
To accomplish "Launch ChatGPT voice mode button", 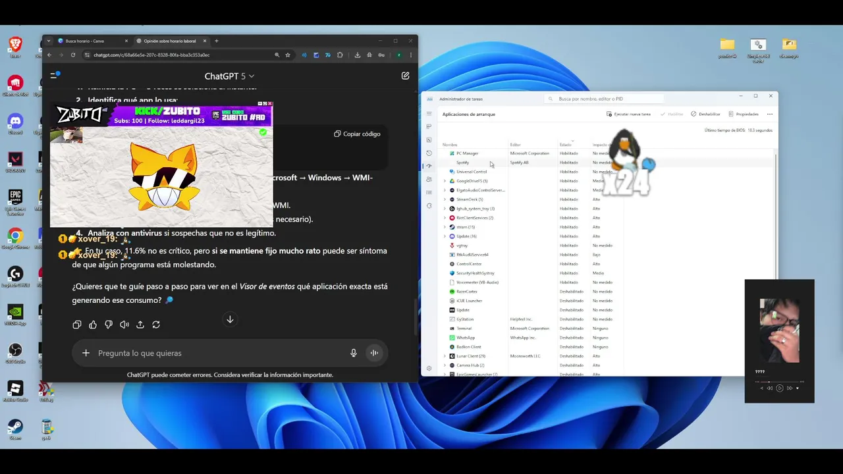I will click(374, 353).
